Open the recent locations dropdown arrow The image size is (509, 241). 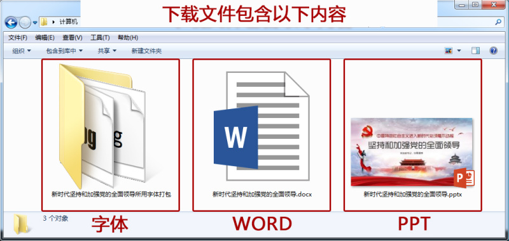pyautogui.click(x=35, y=23)
